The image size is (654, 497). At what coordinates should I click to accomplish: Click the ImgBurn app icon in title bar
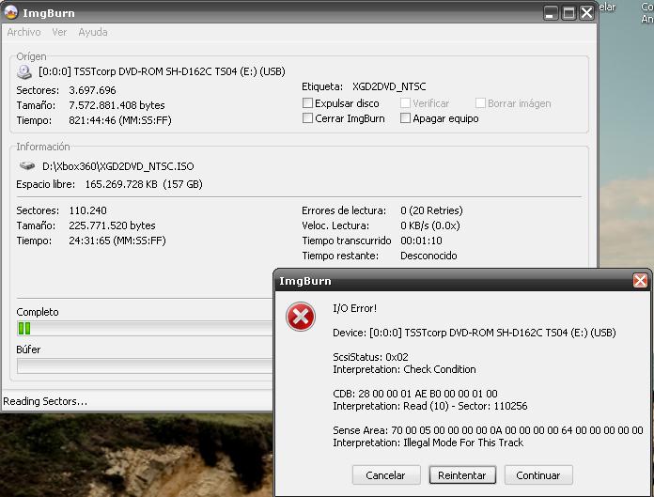click(10, 11)
